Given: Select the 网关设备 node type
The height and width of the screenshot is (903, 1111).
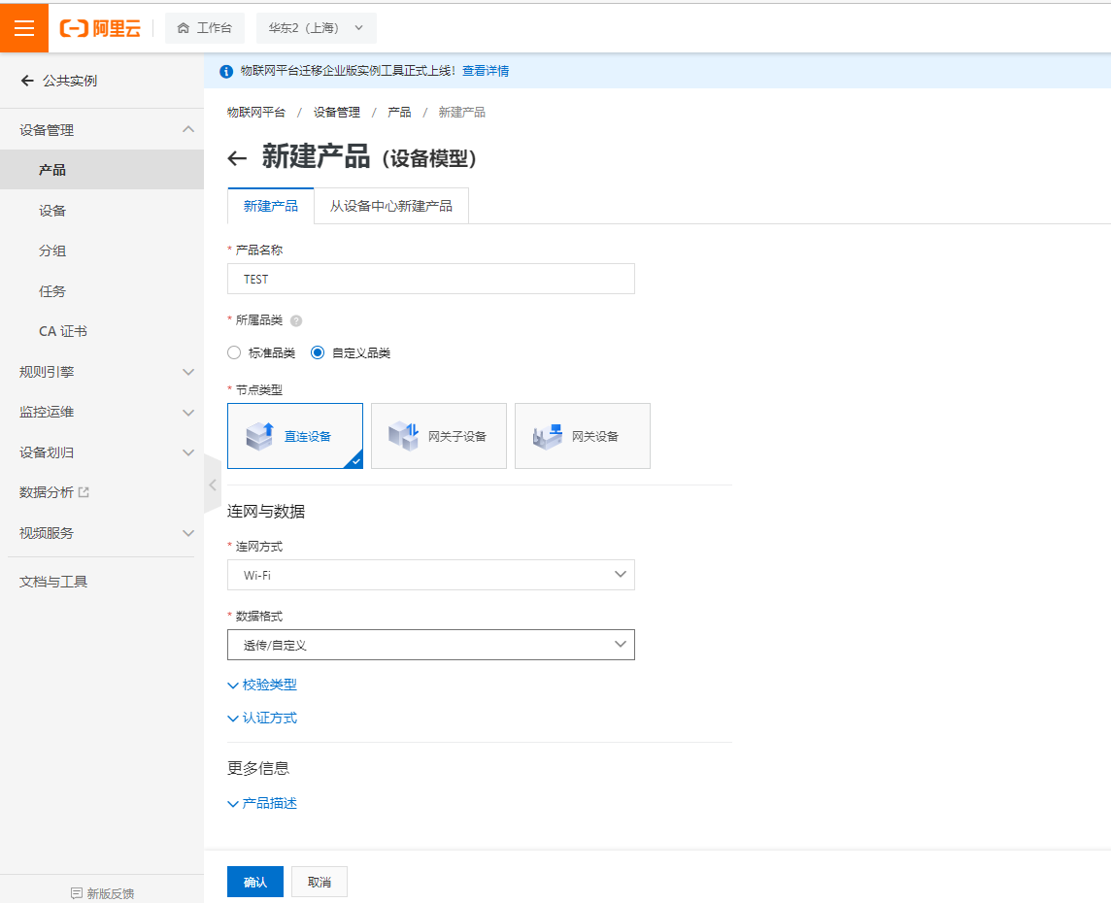Looking at the screenshot, I should (582, 435).
